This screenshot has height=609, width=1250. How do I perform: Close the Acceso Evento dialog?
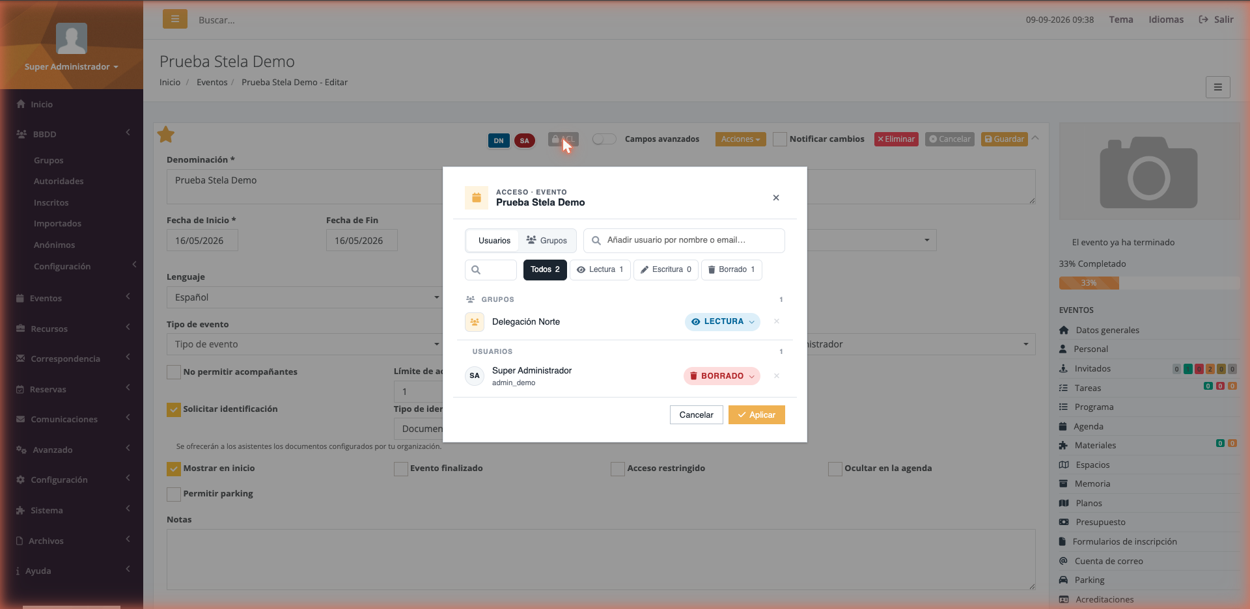(x=776, y=198)
